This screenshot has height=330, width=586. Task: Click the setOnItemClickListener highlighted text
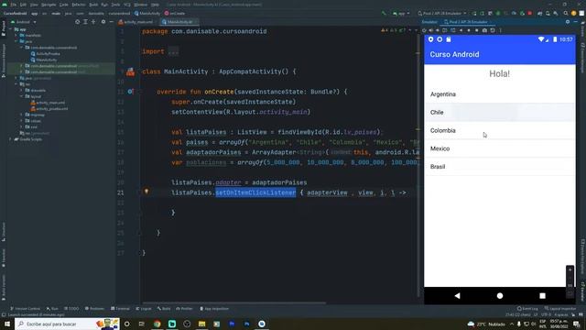pyautogui.click(x=255, y=192)
